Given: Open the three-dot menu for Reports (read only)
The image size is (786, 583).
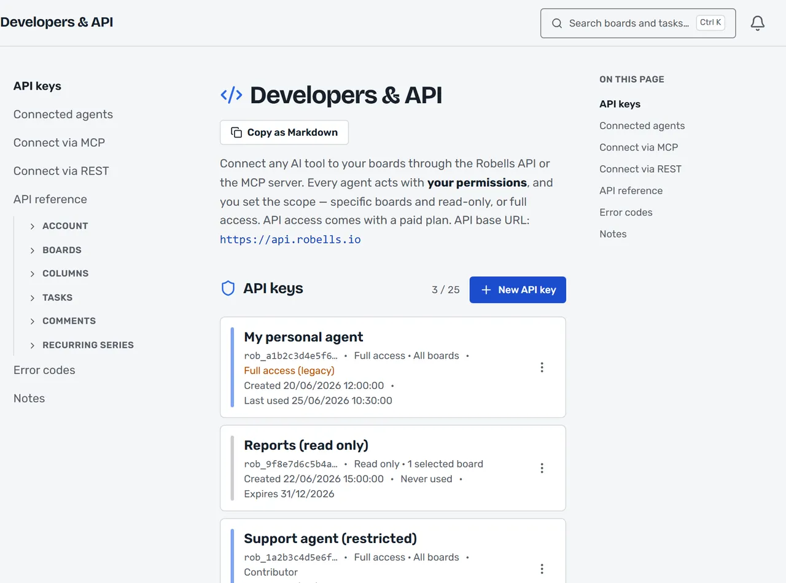Looking at the screenshot, I should (x=542, y=468).
